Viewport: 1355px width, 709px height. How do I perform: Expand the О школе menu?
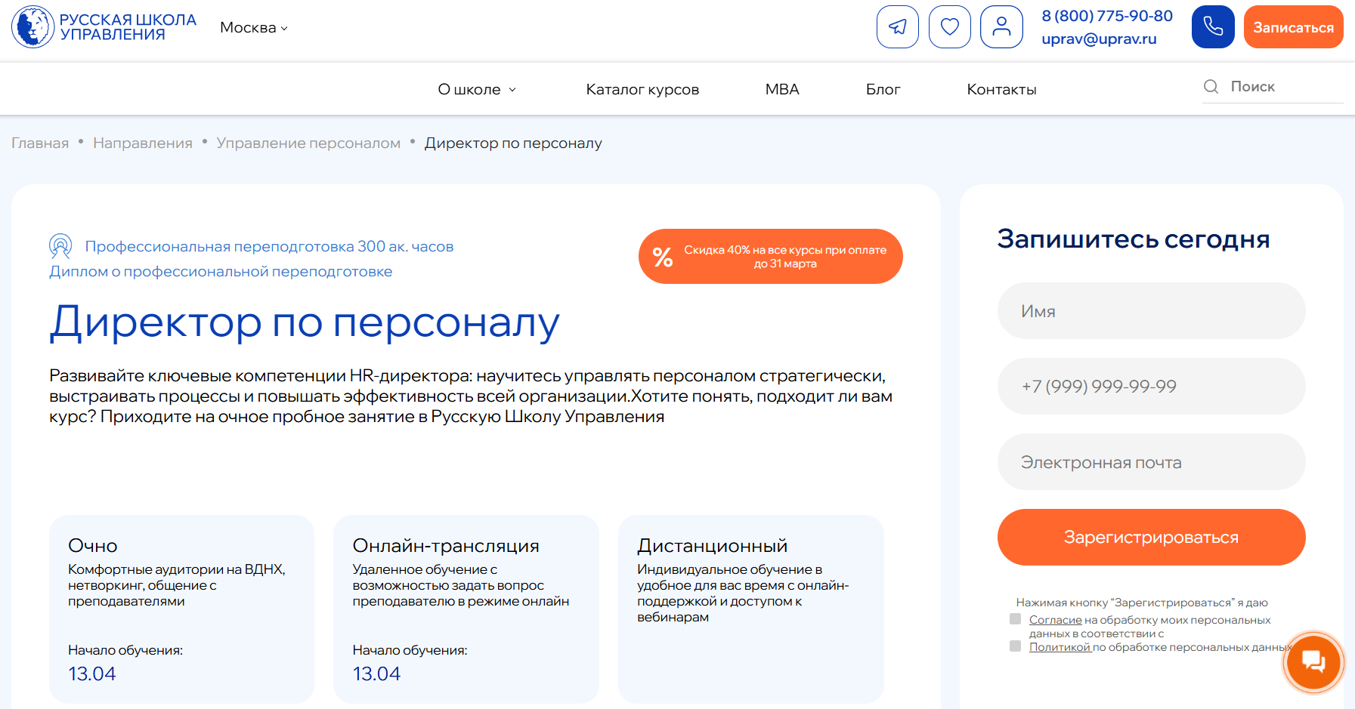(x=476, y=88)
